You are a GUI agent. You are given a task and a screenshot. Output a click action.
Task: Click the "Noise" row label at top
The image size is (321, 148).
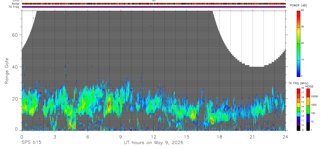[15, 4]
